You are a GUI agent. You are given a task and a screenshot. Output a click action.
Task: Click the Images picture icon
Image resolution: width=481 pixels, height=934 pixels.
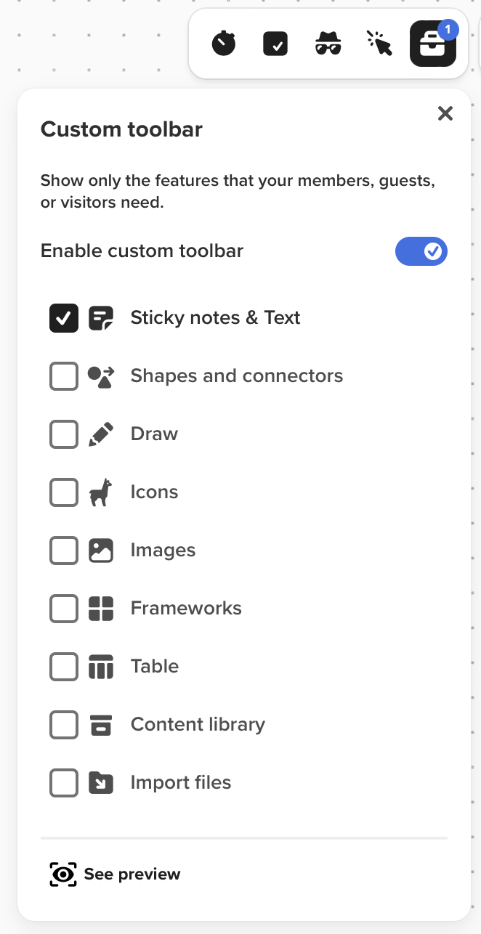coord(102,550)
